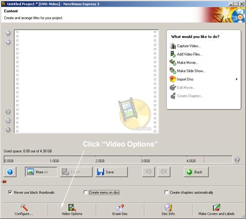Viewport: 246px width, 219px height.
Task: Go Back to previous screen
Action: pos(196,172)
